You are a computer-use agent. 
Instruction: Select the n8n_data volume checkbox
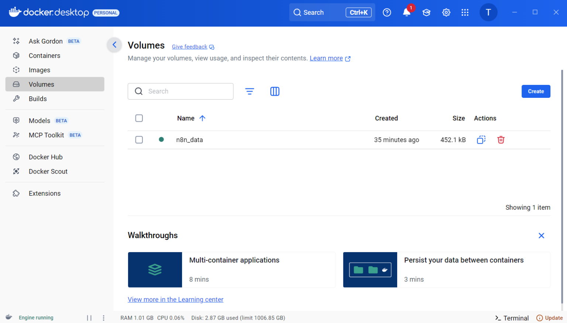tap(139, 140)
